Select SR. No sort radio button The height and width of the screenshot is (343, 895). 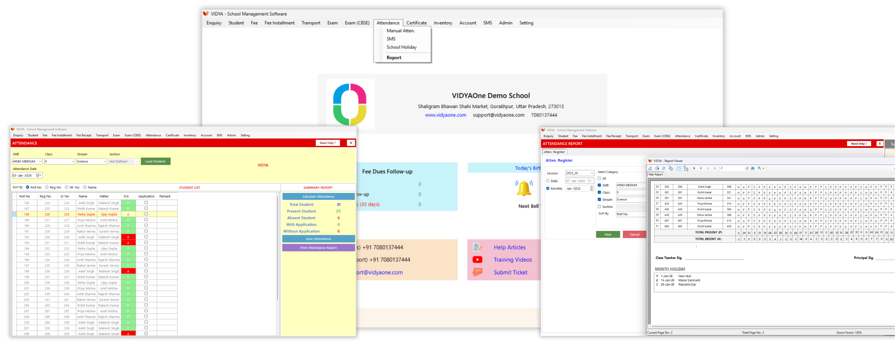point(66,188)
